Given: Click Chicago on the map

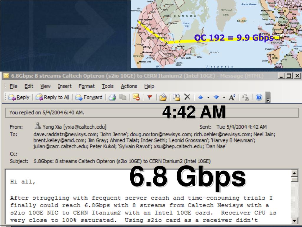Looking at the screenshot, I should (x=161, y=46).
